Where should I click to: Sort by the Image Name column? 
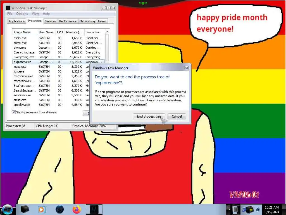[x=25, y=32]
